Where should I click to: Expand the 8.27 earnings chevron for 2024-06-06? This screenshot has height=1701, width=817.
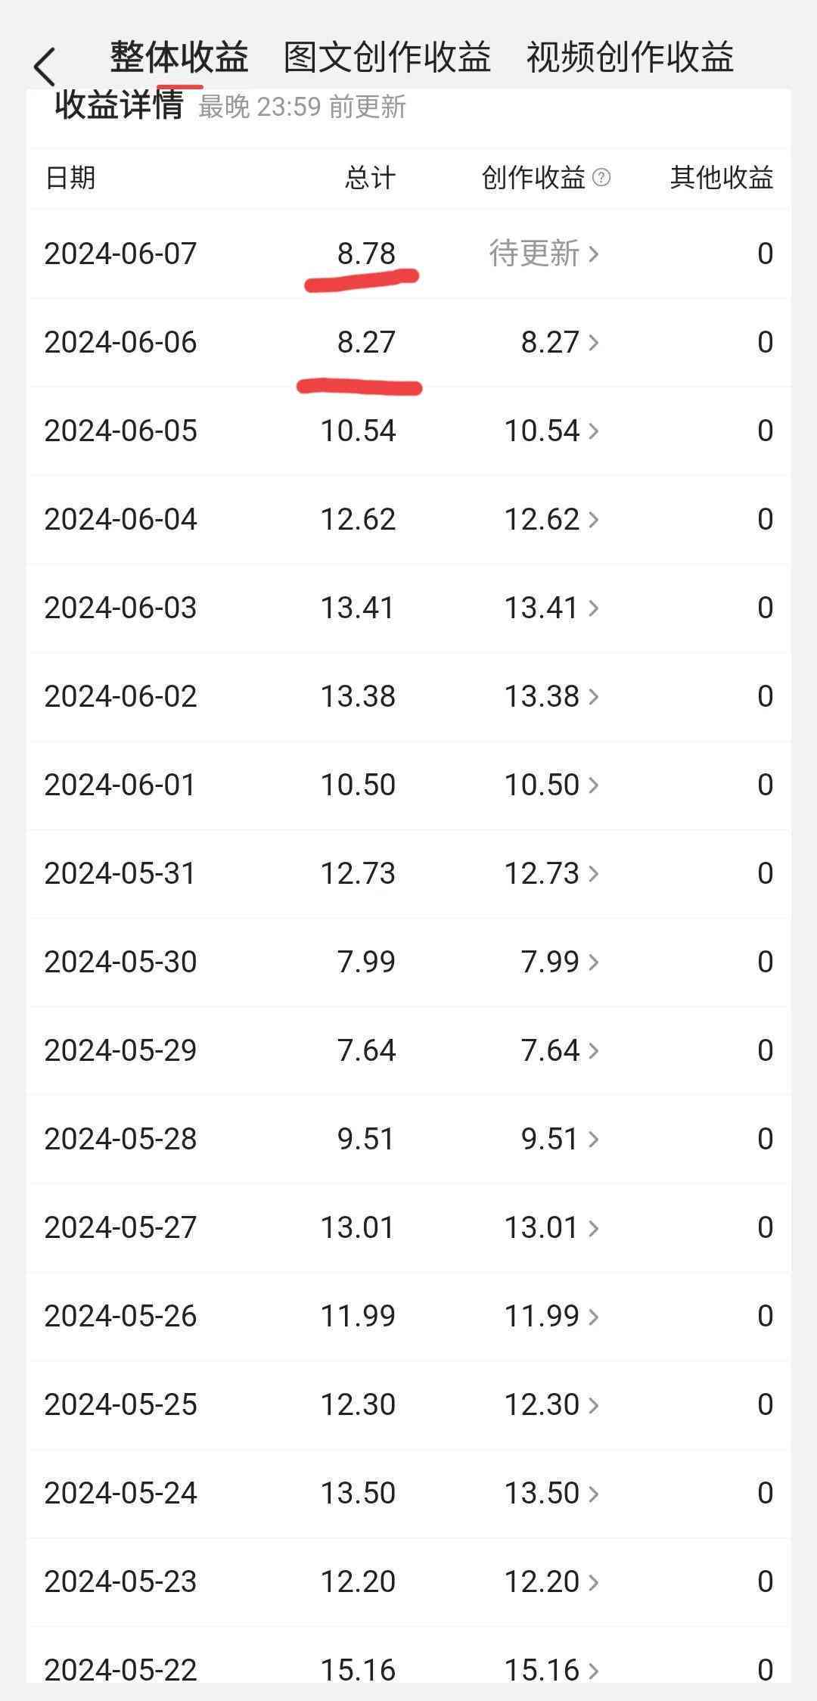(x=594, y=342)
